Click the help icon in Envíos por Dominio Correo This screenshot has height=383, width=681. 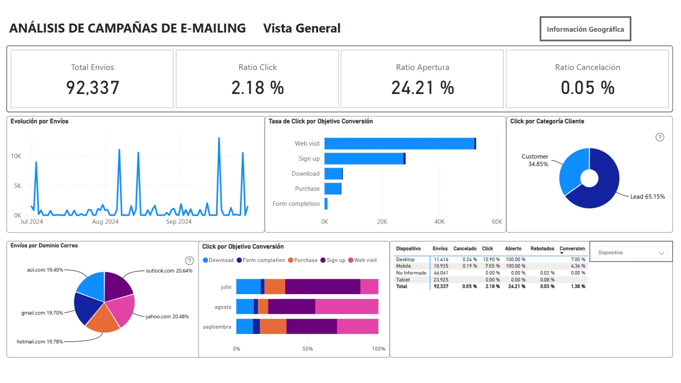point(189,261)
